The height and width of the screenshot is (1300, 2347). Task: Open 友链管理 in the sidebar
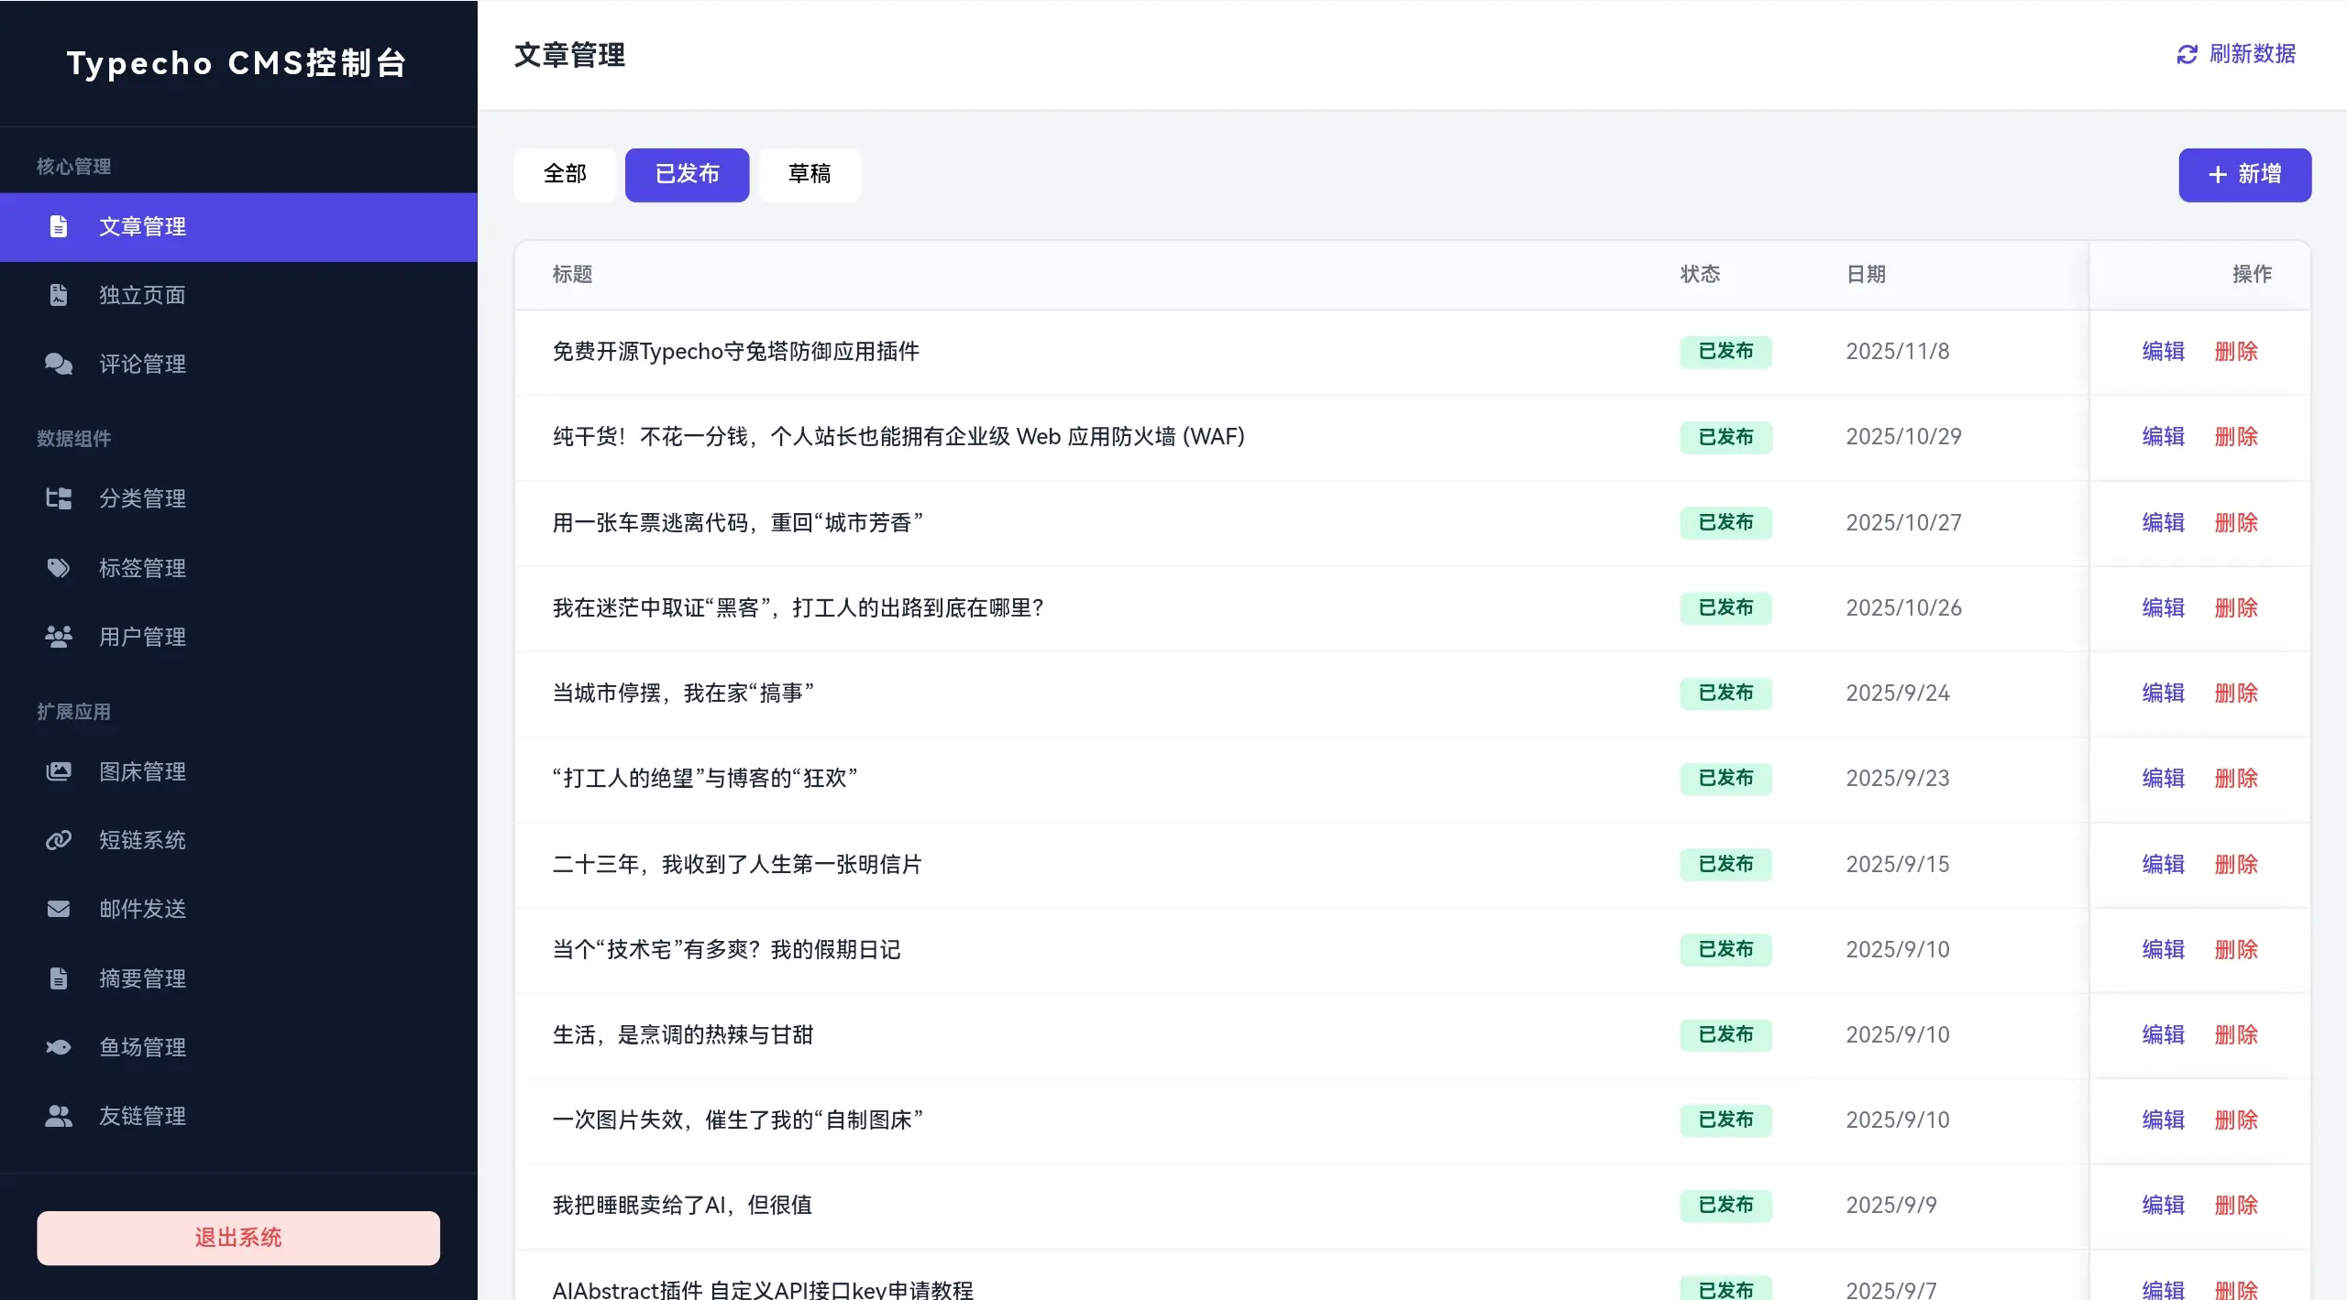(142, 1116)
